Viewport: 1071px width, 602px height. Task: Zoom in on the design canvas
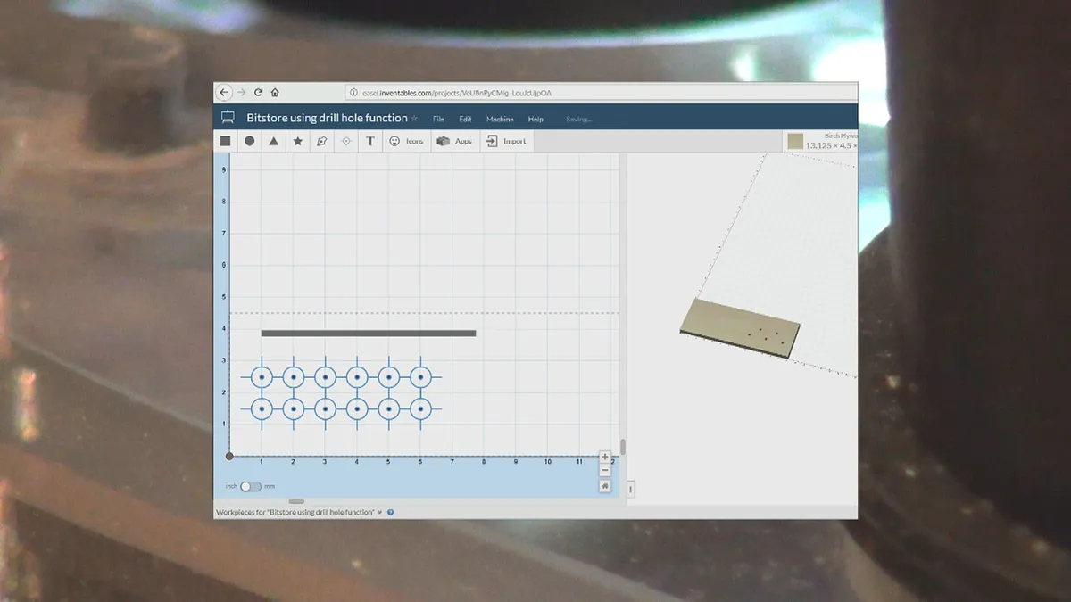click(605, 457)
